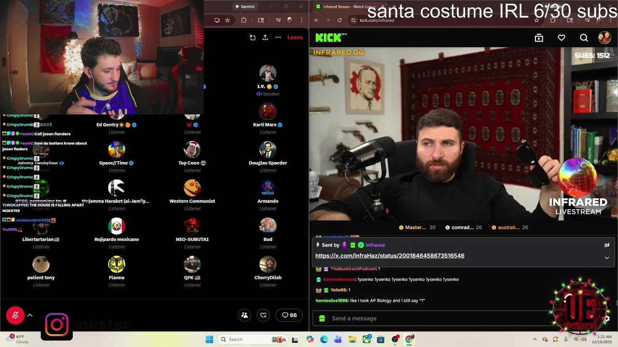
Task: Click the Gemini button in left browser title bar
Action: (x=244, y=7)
